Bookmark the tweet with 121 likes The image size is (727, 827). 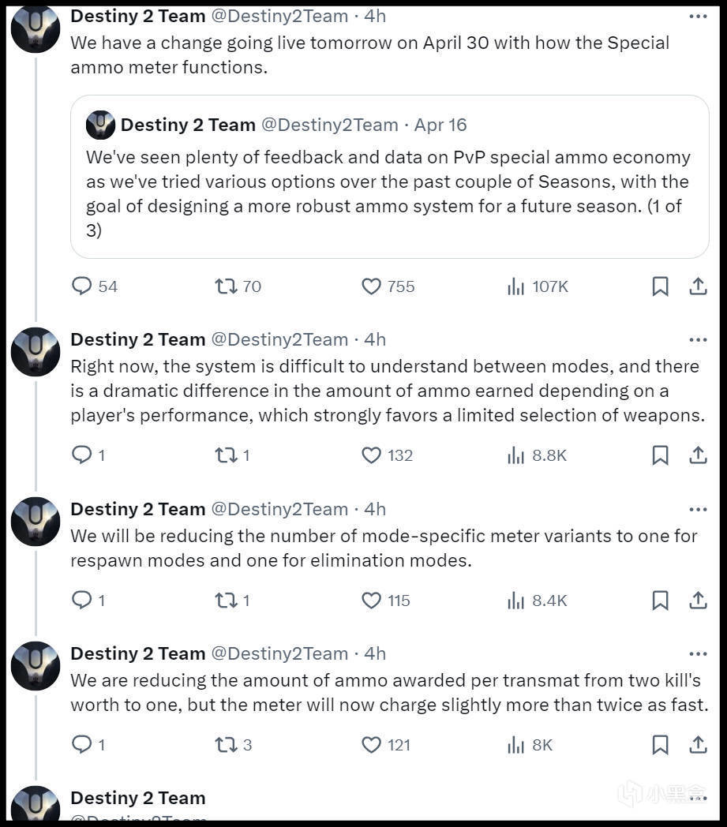click(660, 744)
